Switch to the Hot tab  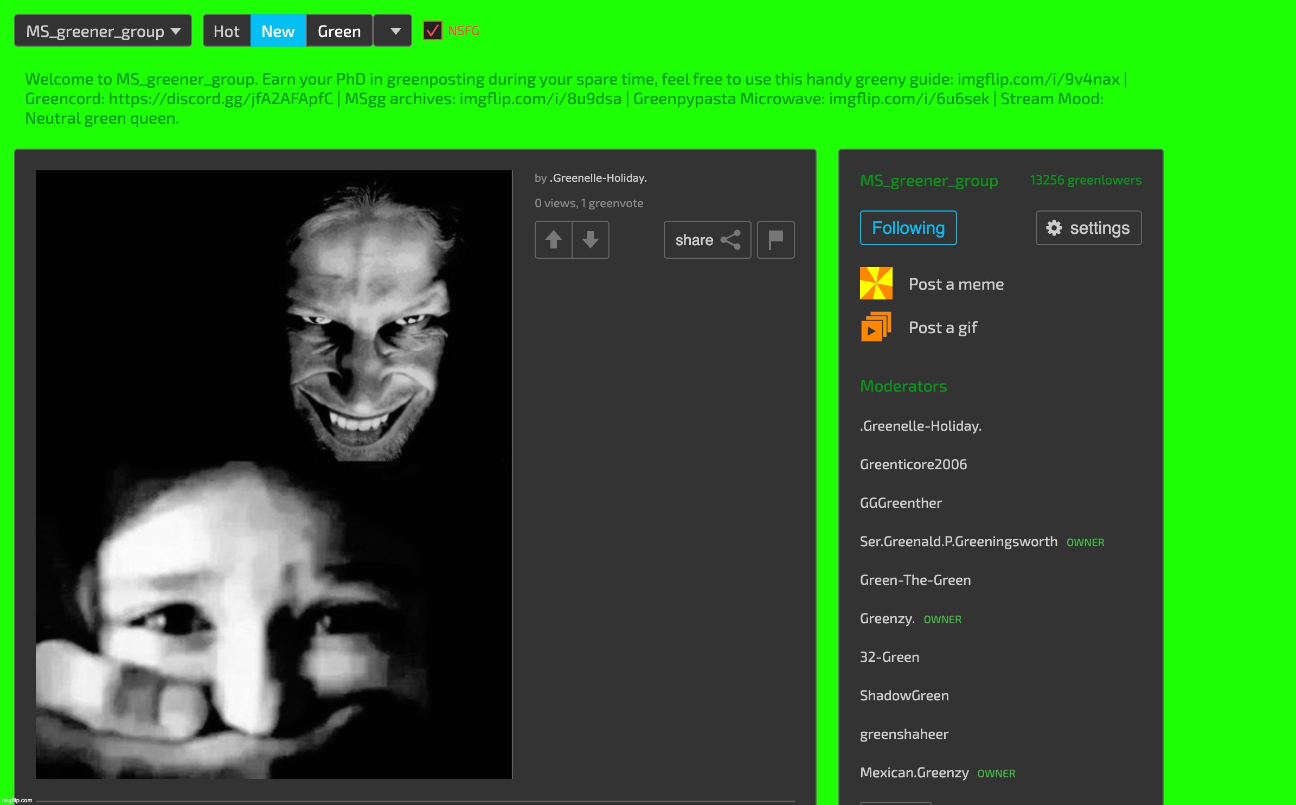(x=226, y=31)
